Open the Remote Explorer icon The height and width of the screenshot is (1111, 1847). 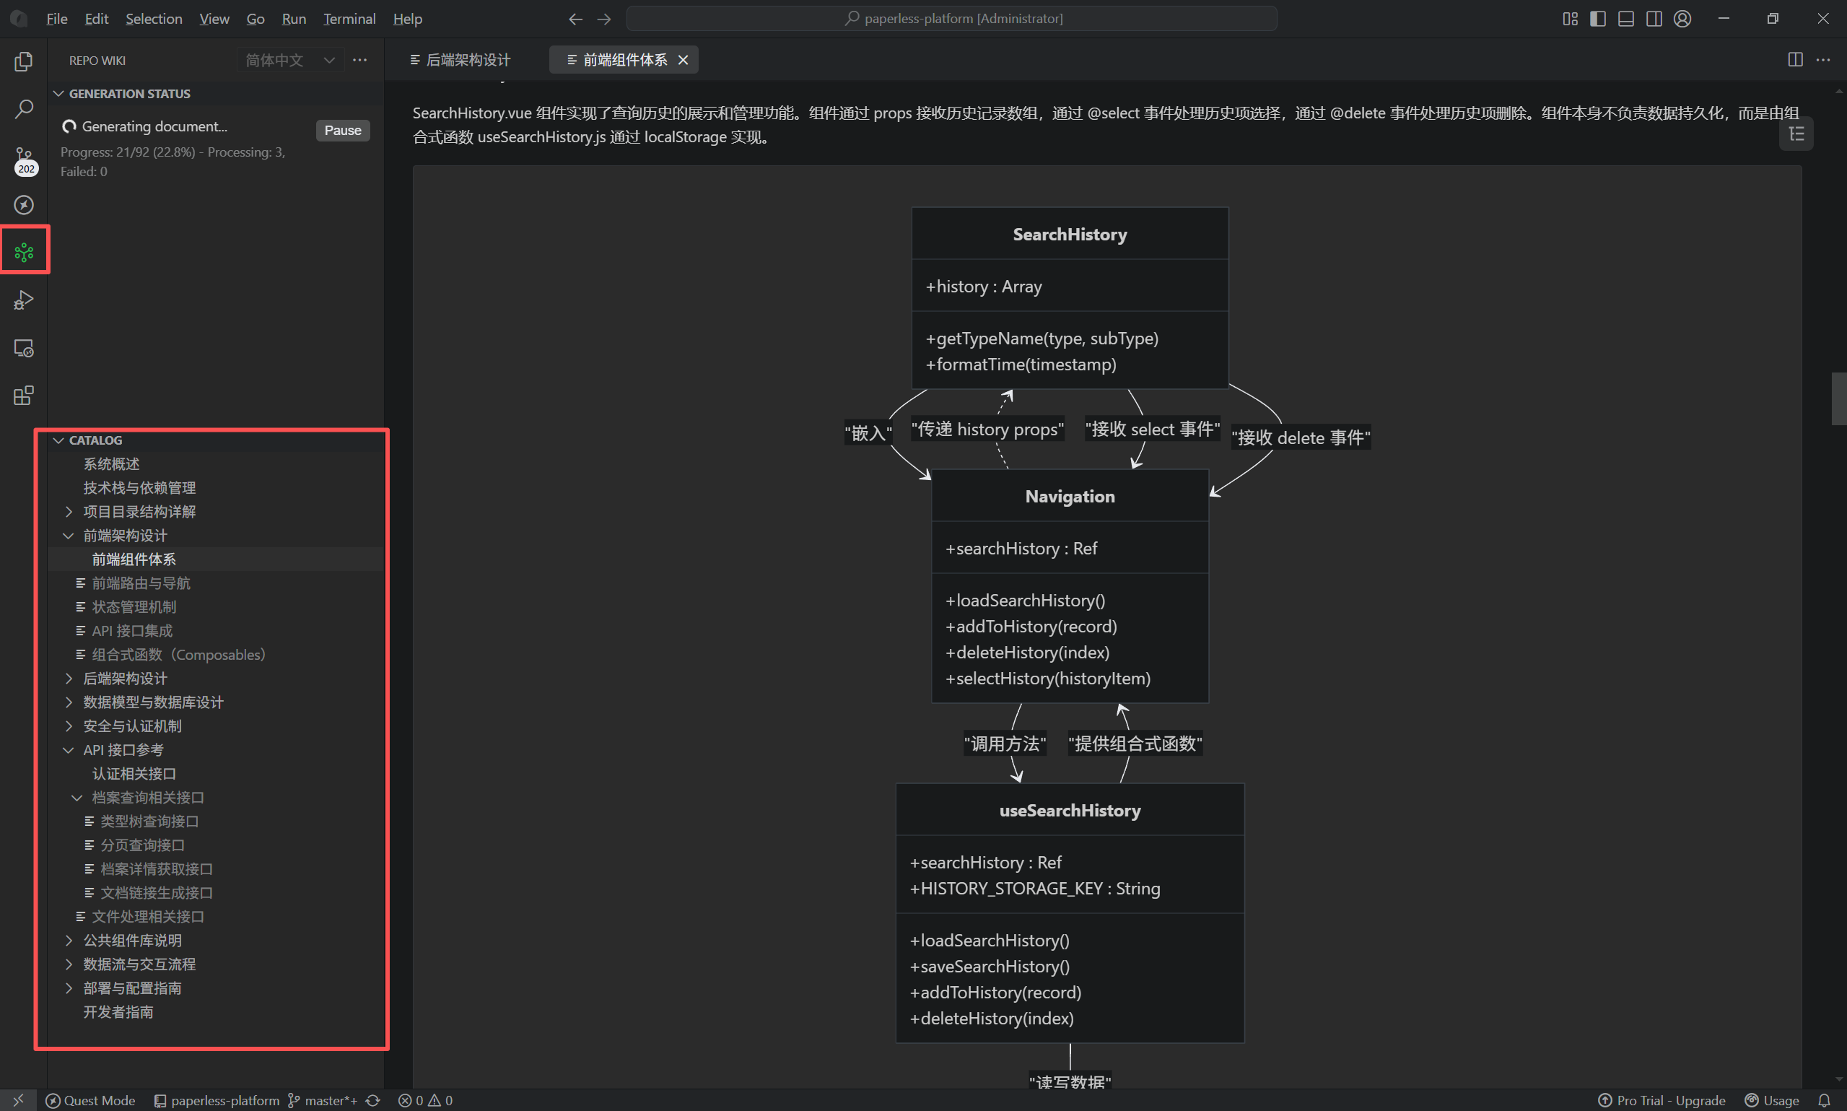(x=23, y=348)
